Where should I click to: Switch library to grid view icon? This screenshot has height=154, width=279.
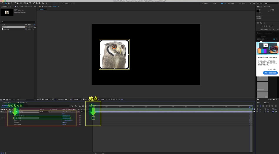point(274,39)
